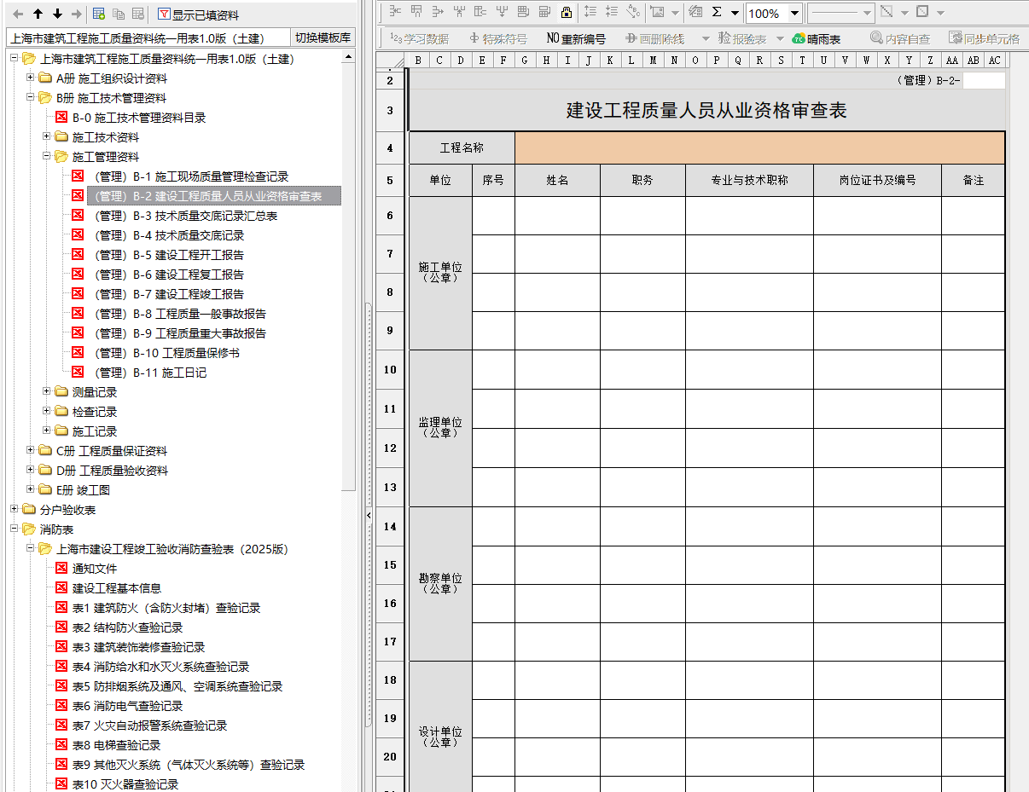Screen dimensions: 1029x792
Task: Select B-11 施工日记 item
Action: click(x=151, y=373)
